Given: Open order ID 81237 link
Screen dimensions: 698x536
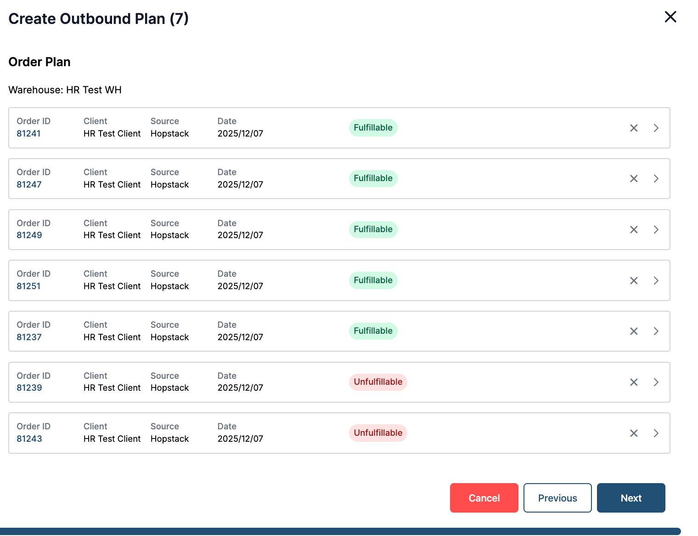Looking at the screenshot, I should click(x=29, y=337).
